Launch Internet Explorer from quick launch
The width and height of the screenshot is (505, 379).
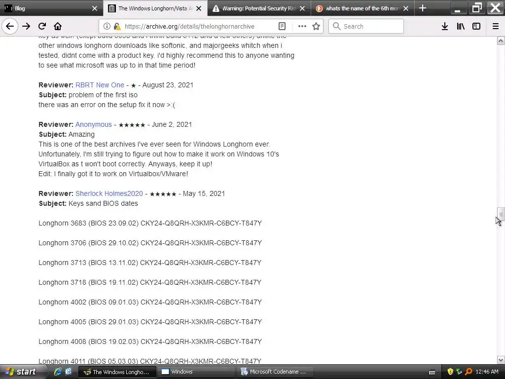58,372
